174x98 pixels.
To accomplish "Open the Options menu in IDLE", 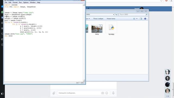I will [26, 2].
